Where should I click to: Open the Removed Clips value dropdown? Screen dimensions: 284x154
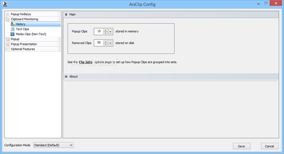[x=110, y=43]
